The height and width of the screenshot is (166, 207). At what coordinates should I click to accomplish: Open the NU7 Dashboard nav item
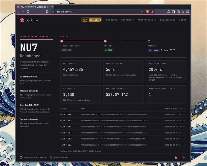pos(92,20)
